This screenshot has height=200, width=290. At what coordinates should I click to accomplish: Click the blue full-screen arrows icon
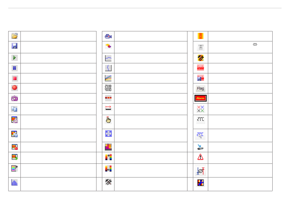point(108,134)
